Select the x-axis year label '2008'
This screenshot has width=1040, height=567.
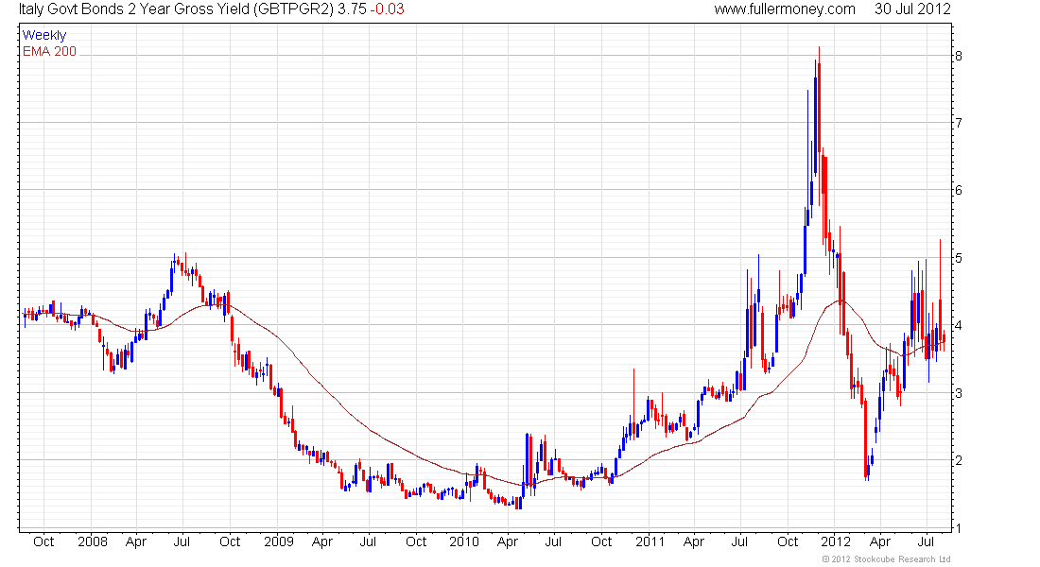[93, 541]
